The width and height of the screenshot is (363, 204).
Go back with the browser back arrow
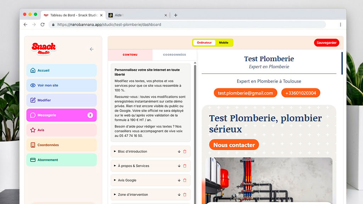[26, 24]
